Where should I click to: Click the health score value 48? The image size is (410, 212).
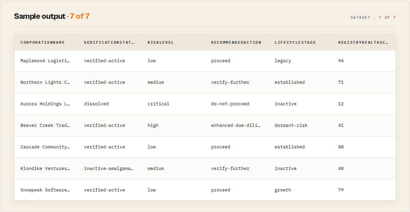(x=341, y=169)
